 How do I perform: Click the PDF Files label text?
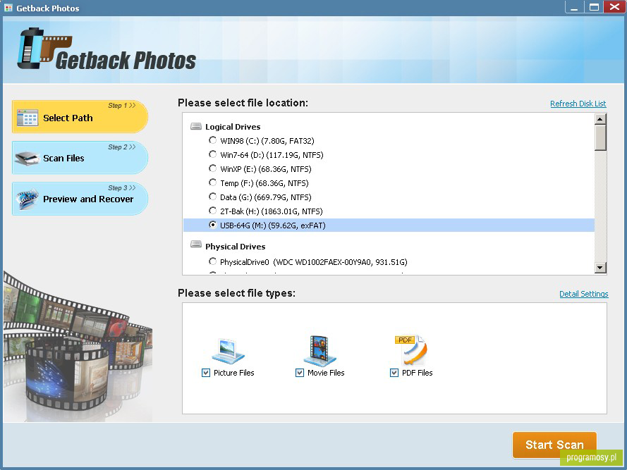[417, 373]
